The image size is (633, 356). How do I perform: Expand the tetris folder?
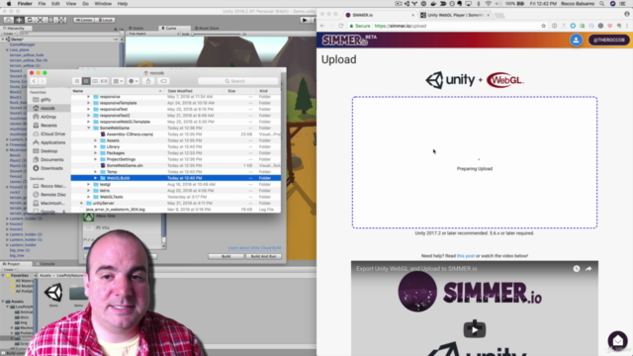click(x=88, y=191)
